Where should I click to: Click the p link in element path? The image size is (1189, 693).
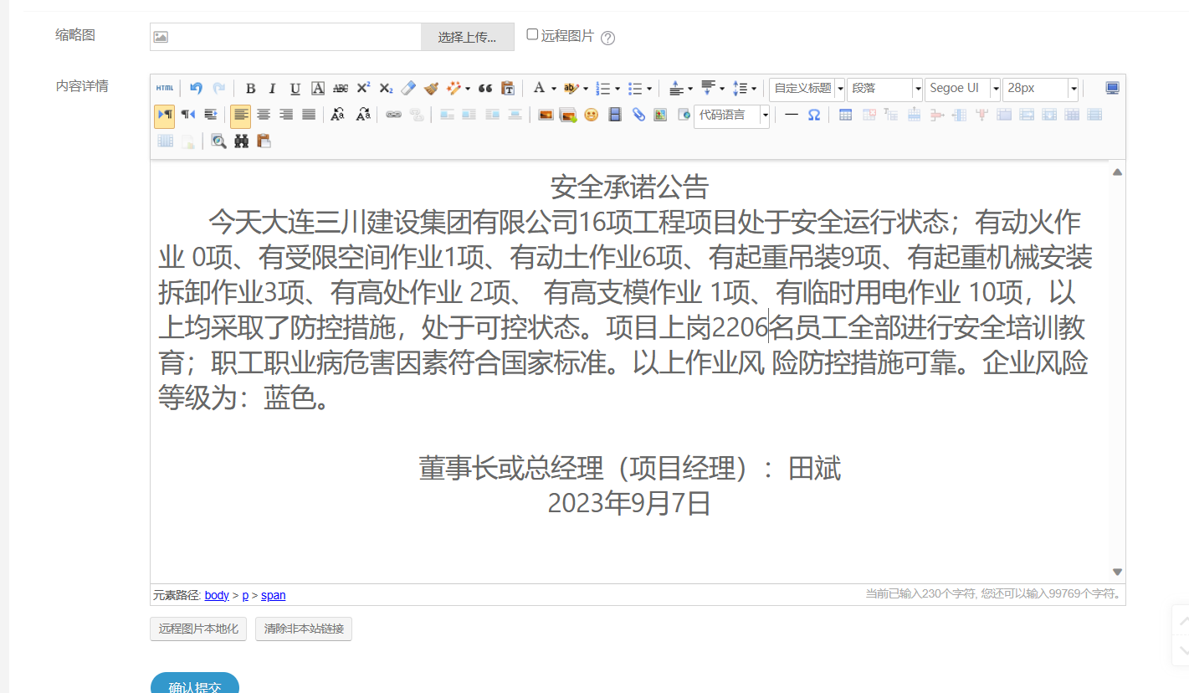(245, 595)
